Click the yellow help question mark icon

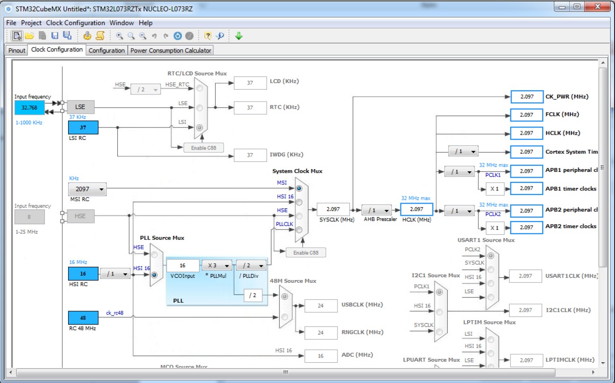point(208,35)
